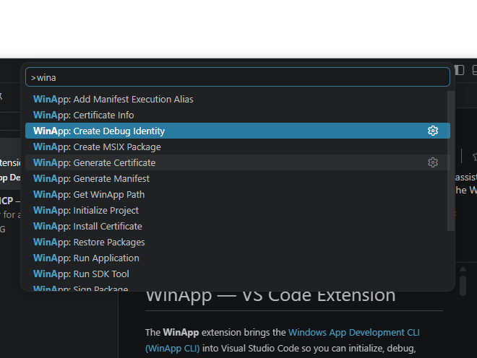
Task: Run WinApp: Generate Manifest
Action: pyautogui.click(x=238, y=178)
